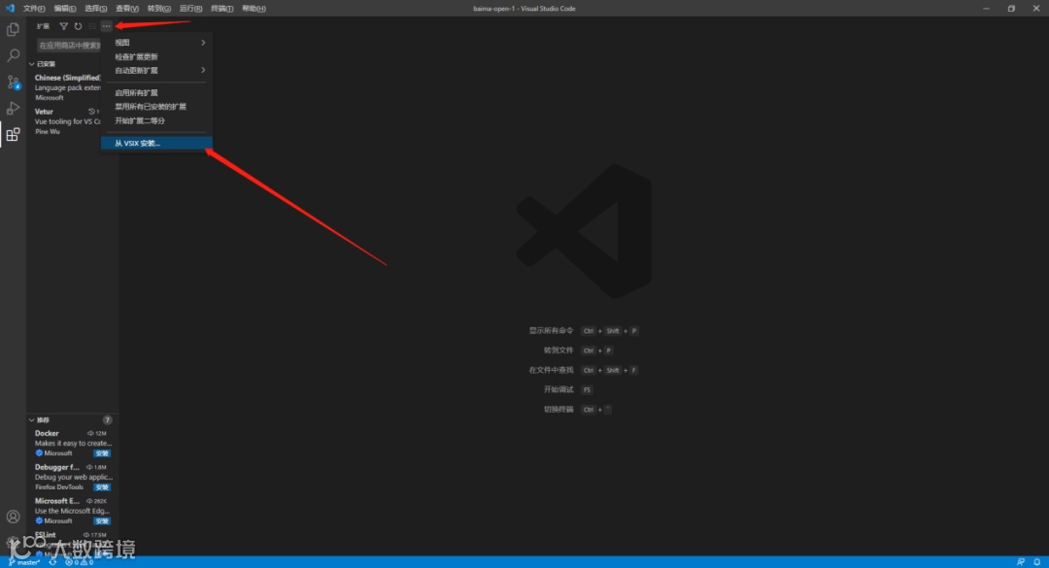Click the Vetur sync-ignored history icon
The image size is (1049, 568).
click(91, 112)
